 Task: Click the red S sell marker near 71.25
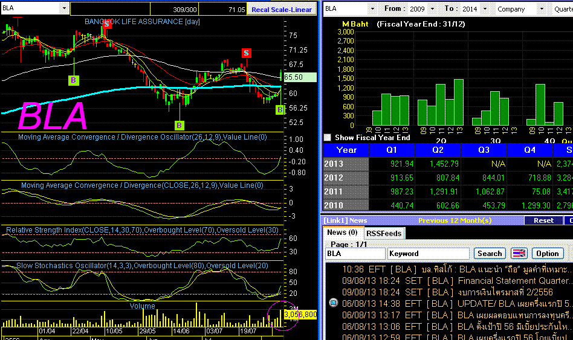(x=246, y=53)
